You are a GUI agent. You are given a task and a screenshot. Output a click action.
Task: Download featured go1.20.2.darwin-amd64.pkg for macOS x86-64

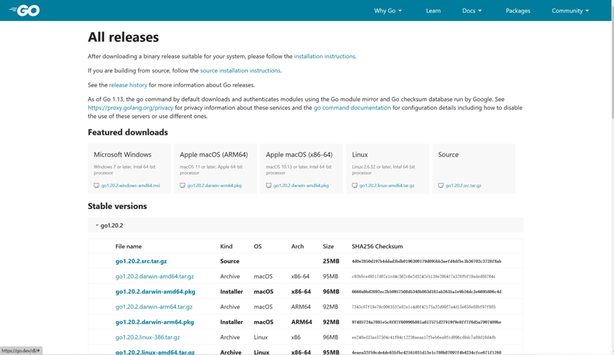point(301,186)
